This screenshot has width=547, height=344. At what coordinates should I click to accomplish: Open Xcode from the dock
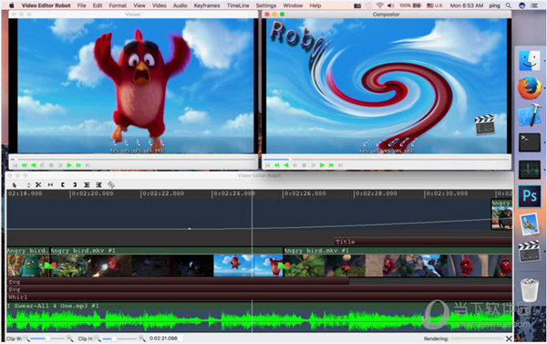(x=529, y=115)
